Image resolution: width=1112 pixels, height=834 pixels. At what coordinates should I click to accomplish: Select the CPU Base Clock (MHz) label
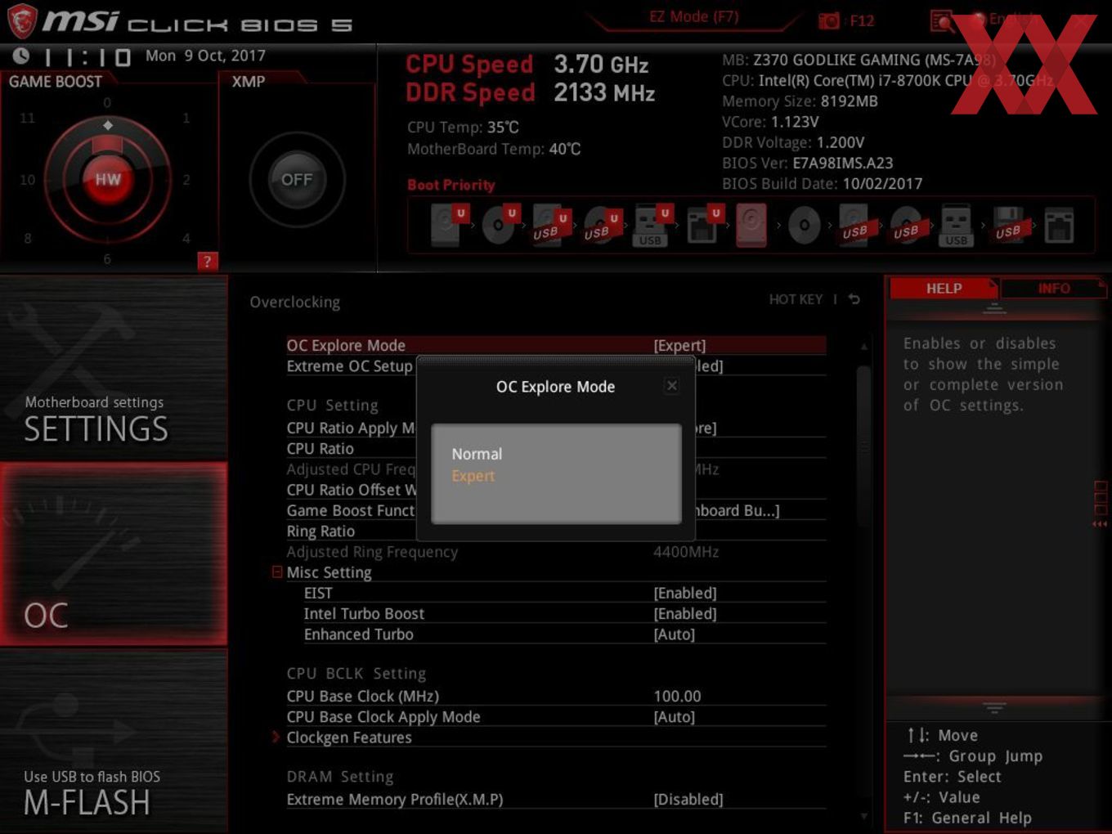(362, 697)
